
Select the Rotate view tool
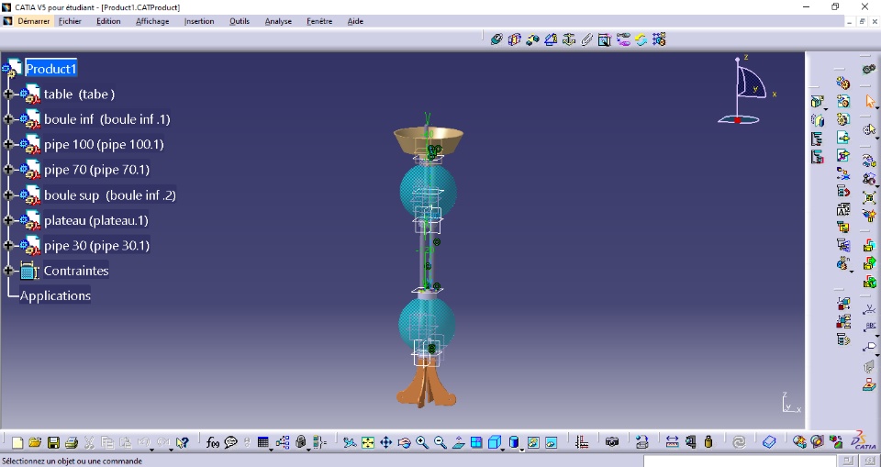point(404,443)
